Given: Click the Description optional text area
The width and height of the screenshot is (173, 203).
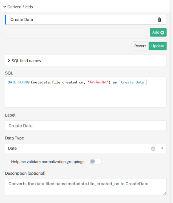Looking at the screenshot, I should 86,187.
